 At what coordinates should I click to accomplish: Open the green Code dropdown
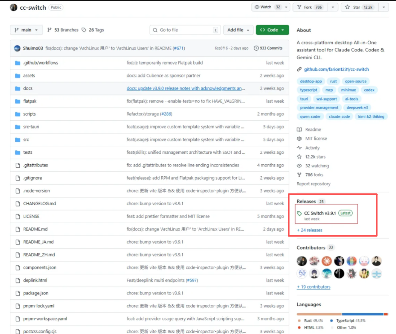pos(272,30)
